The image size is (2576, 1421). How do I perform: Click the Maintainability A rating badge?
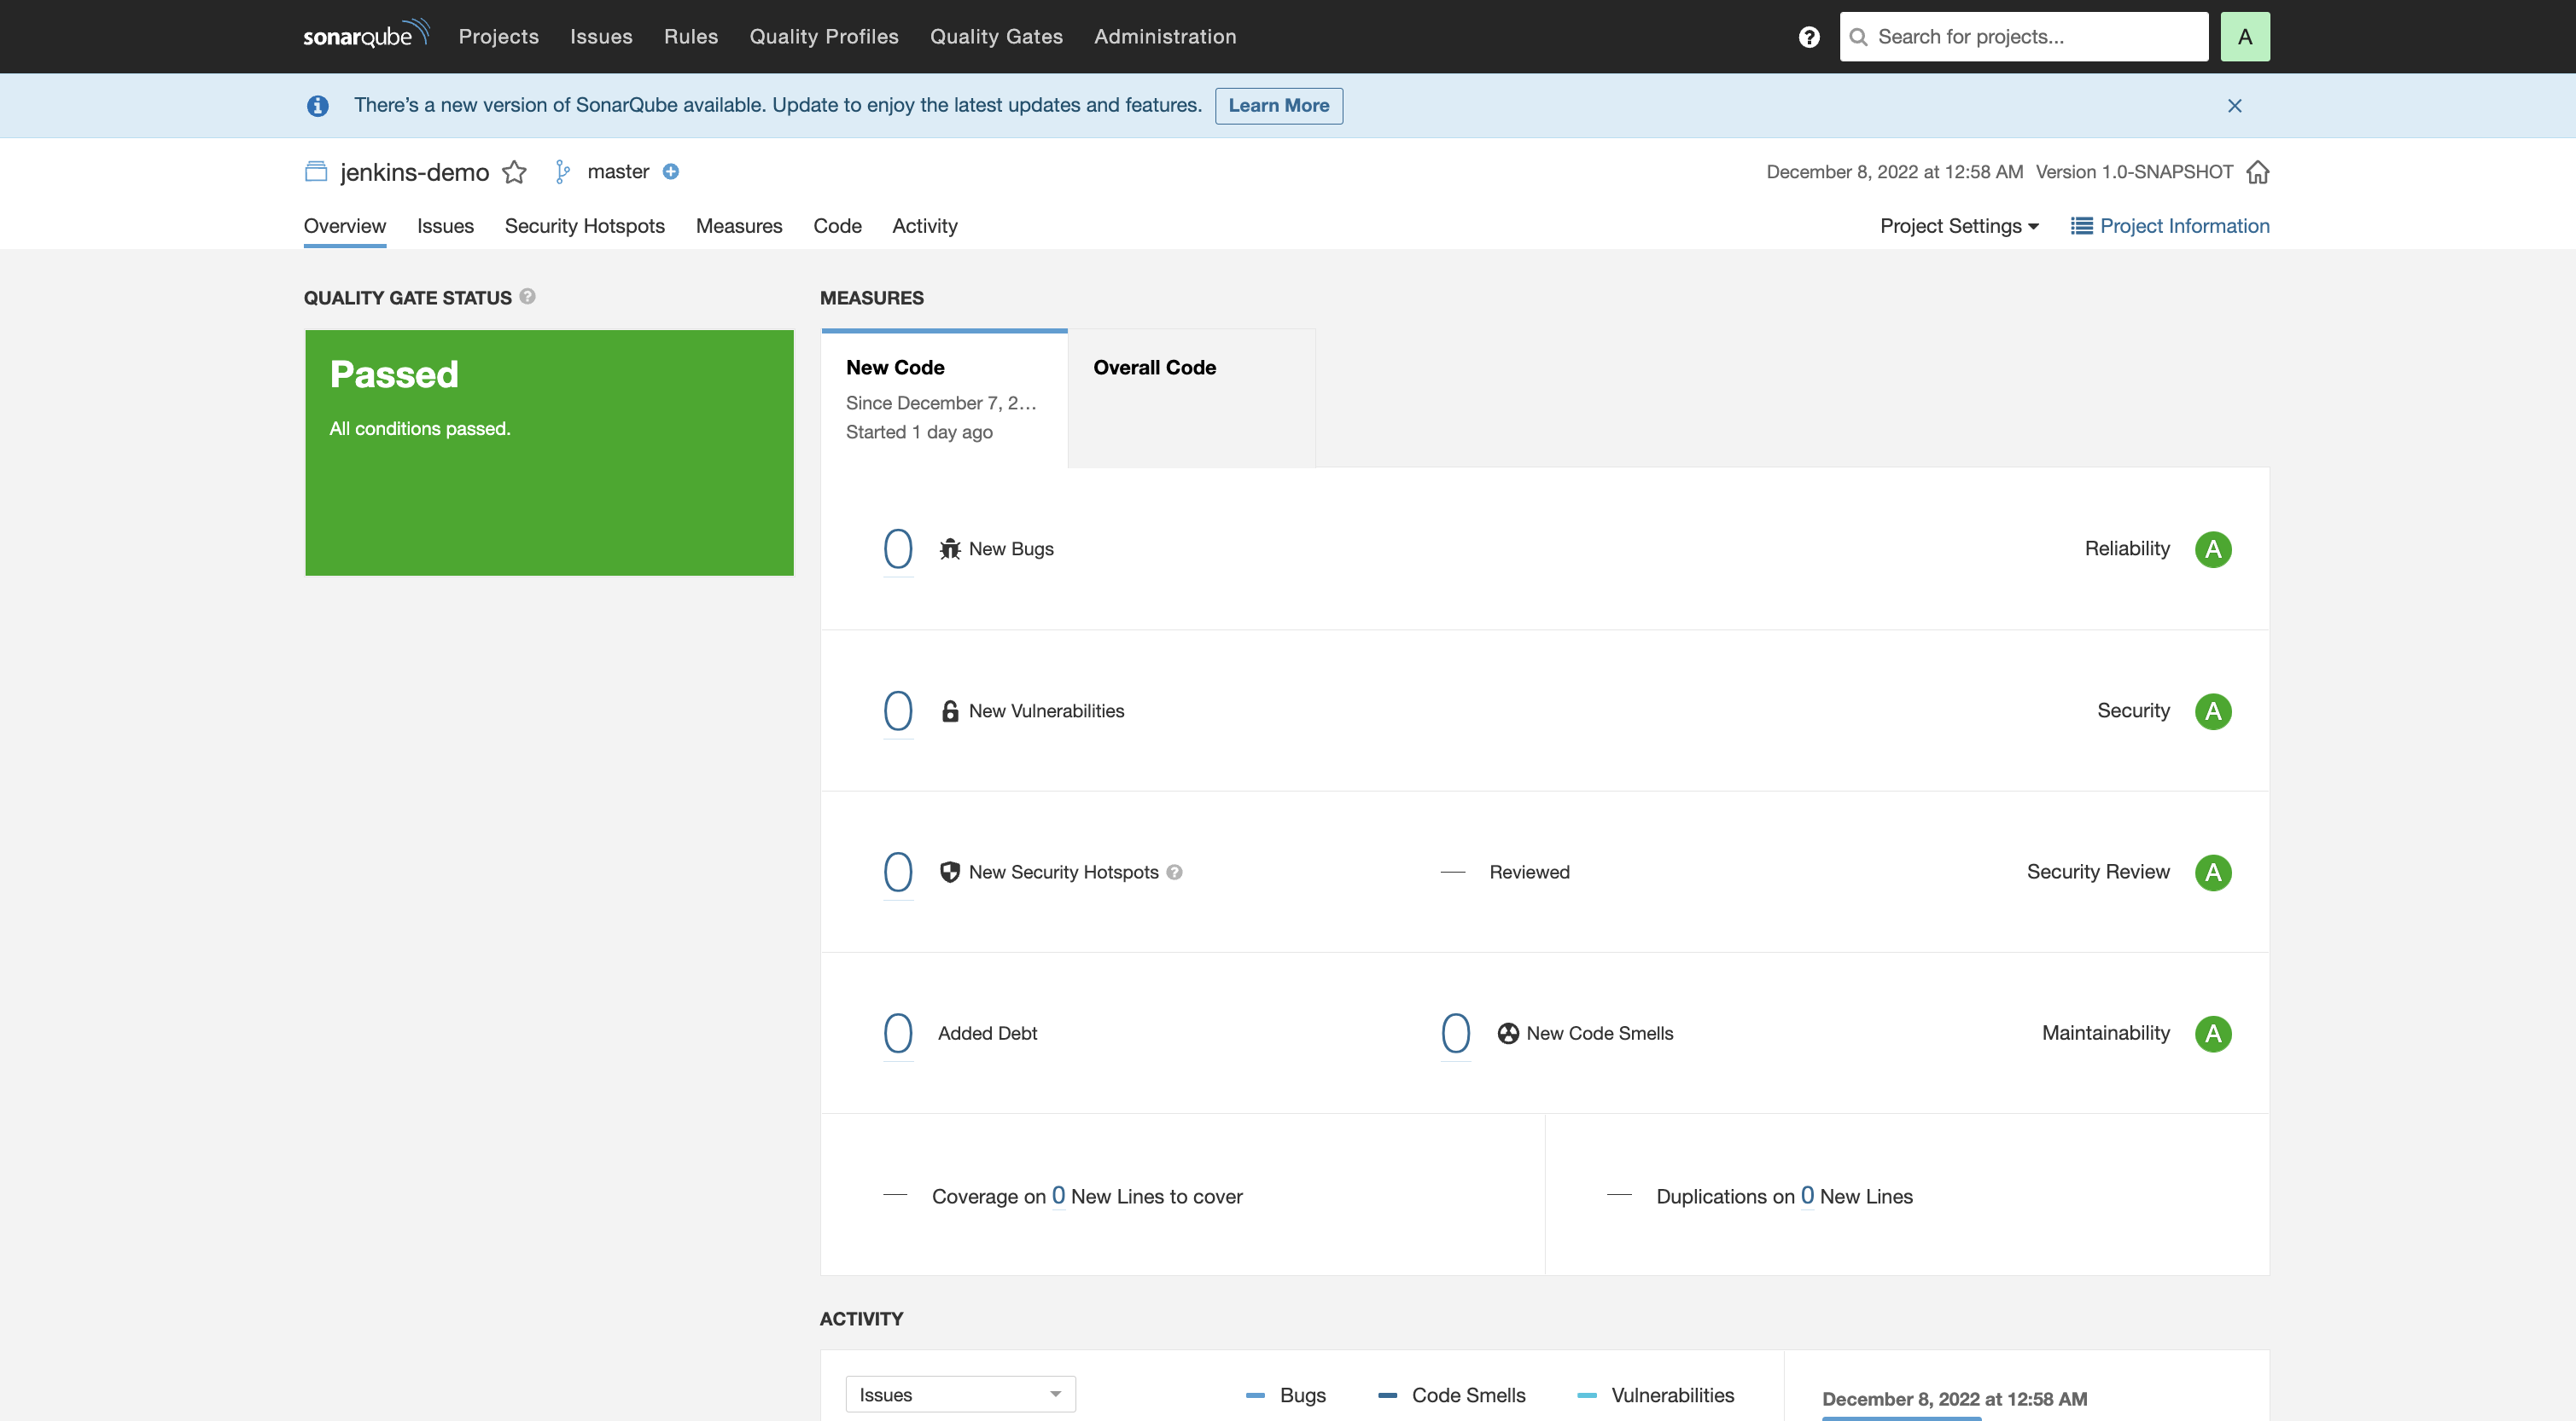coord(2212,1033)
